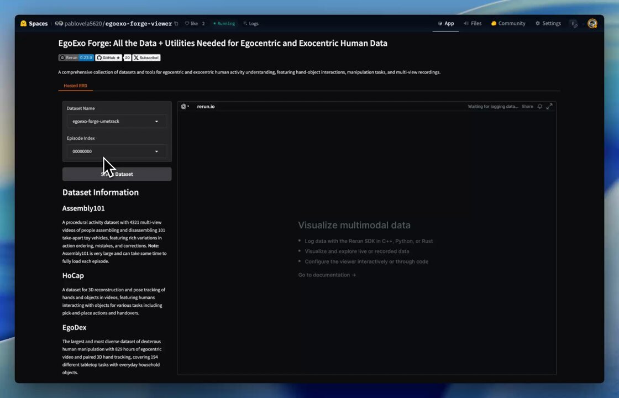619x398 pixels.
Task: Open the Dataset Name dropdown
Action: 117,121
